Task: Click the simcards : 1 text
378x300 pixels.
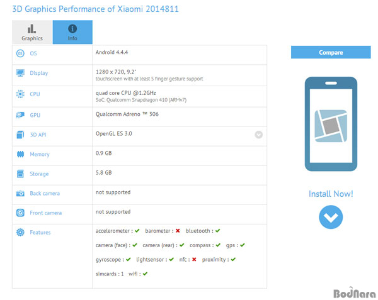Action: pos(110,274)
